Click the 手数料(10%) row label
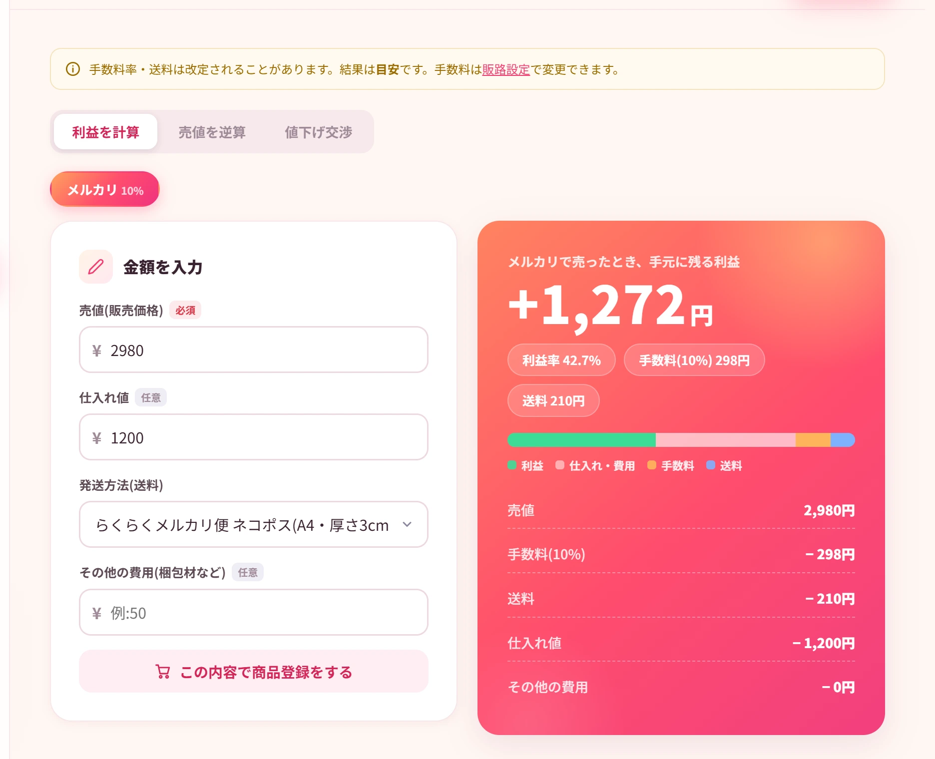The width and height of the screenshot is (935, 759). (546, 554)
